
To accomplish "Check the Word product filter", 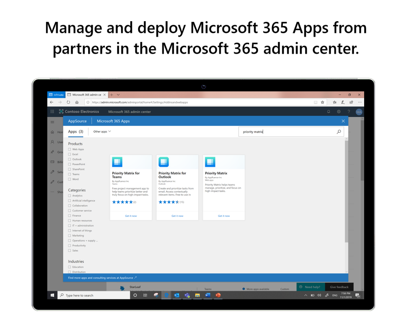I will 69,179.
